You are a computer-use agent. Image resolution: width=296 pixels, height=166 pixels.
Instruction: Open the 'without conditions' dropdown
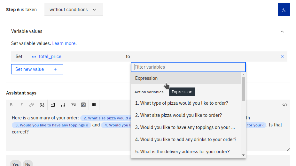tap(74, 10)
